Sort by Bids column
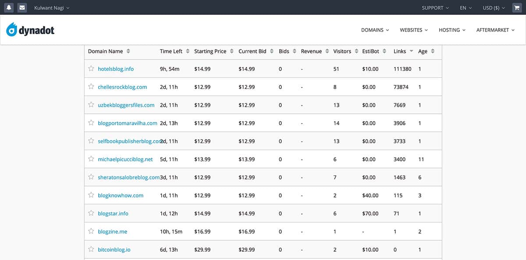 point(288,51)
